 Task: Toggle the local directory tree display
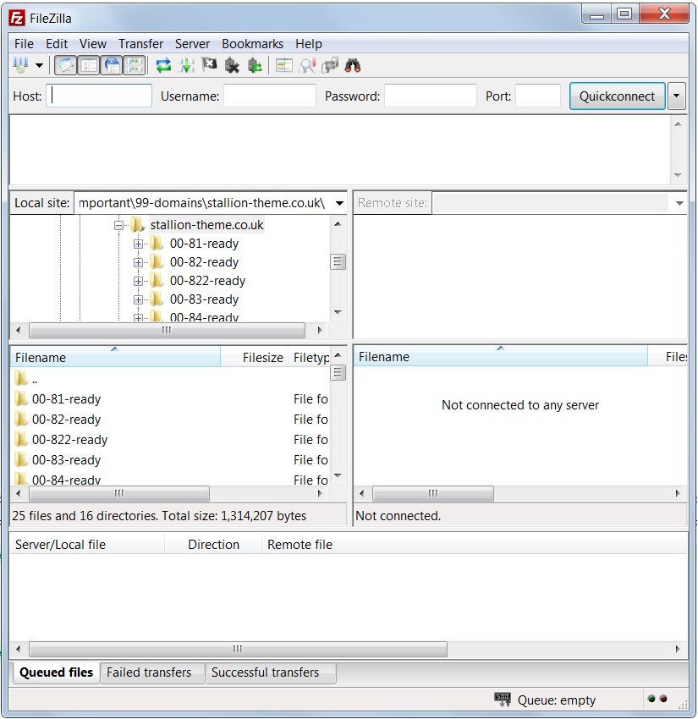pos(89,66)
